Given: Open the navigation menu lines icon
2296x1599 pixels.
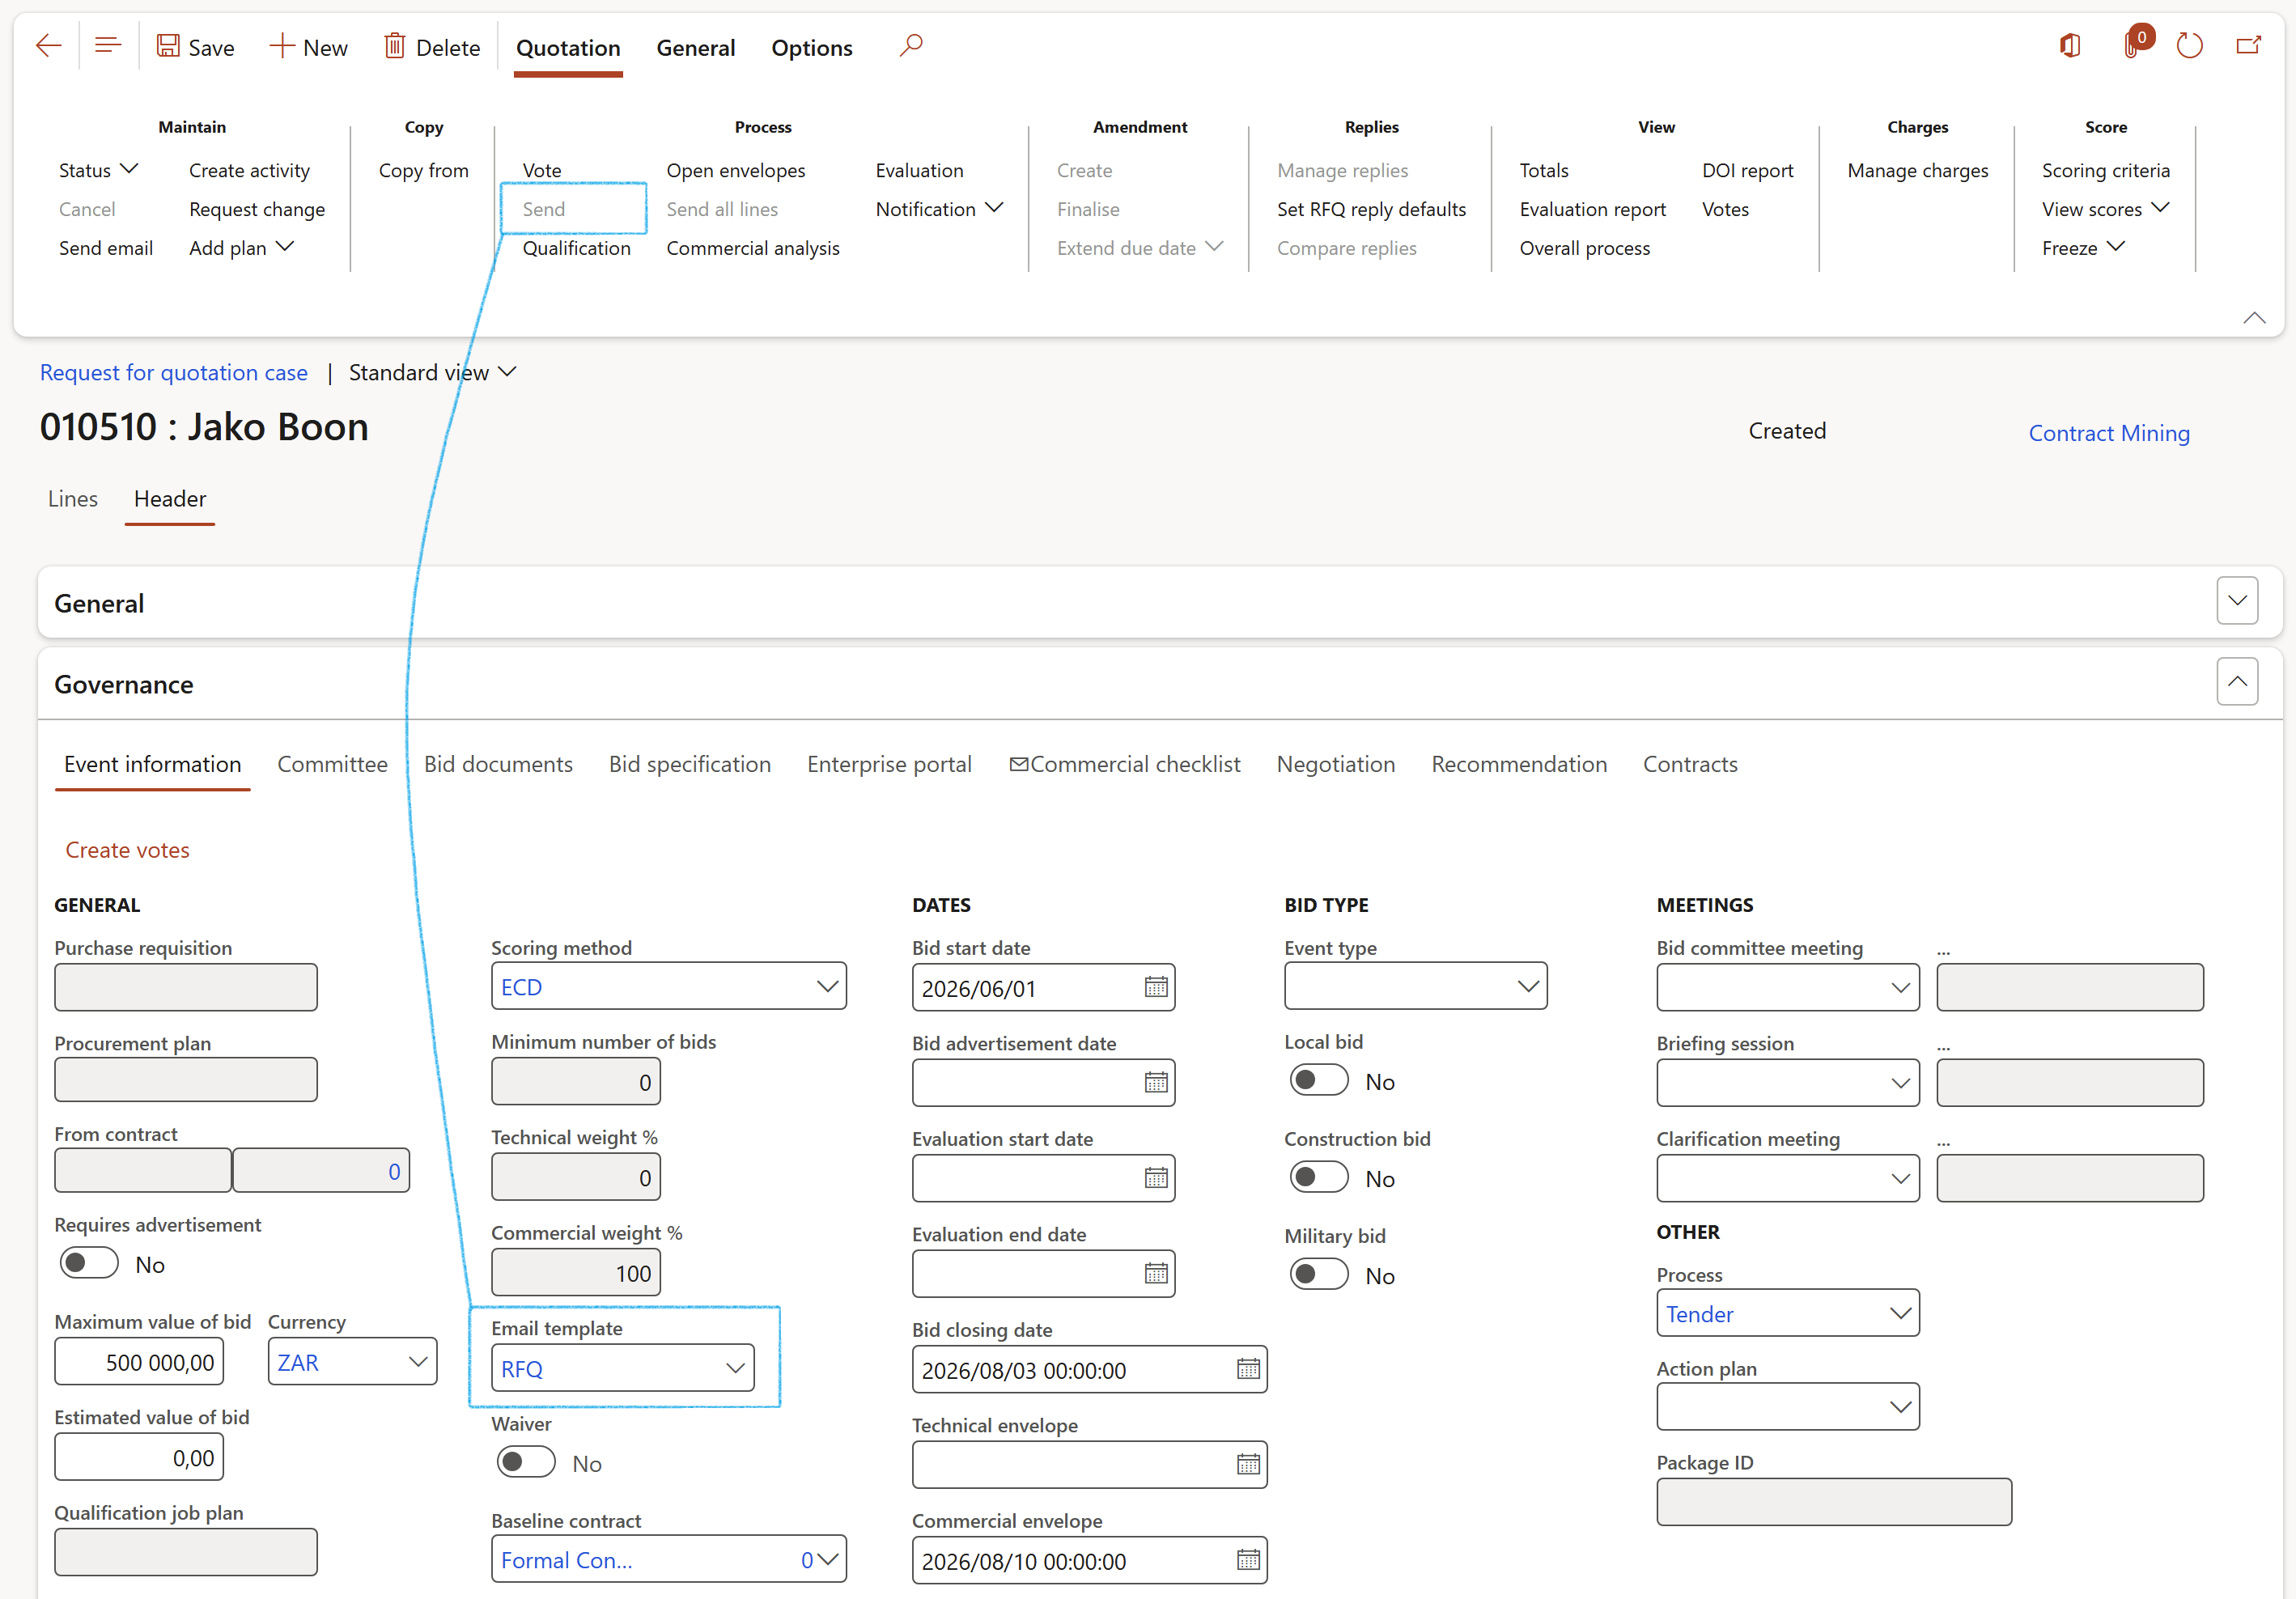Looking at the screenshot, I should 108,46.
